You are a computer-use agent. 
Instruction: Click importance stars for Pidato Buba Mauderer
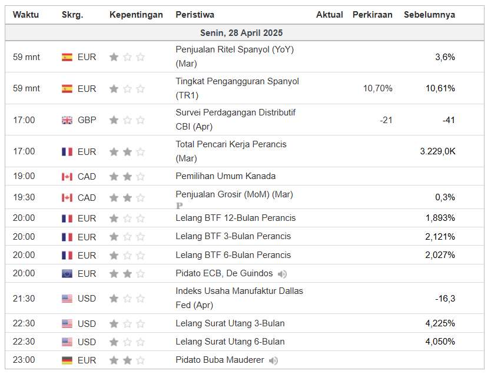tap(127, 360)
